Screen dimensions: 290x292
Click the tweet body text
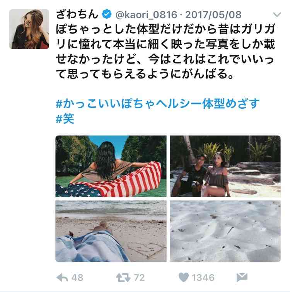click(x=165, y=51)
